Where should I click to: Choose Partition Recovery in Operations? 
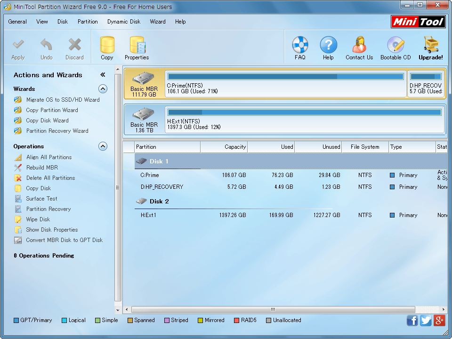coord(48,209)
